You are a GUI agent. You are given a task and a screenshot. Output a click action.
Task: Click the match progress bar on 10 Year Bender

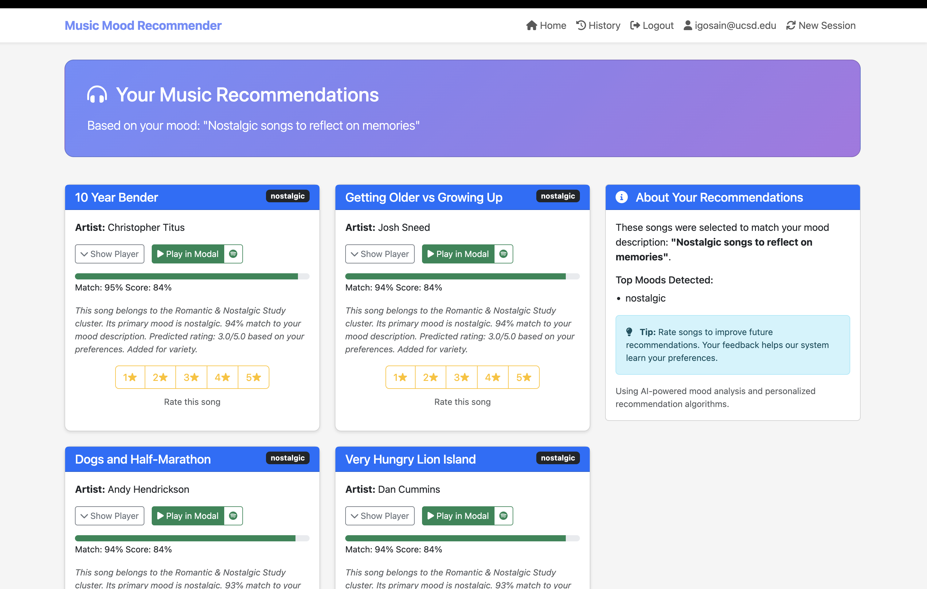192,276
